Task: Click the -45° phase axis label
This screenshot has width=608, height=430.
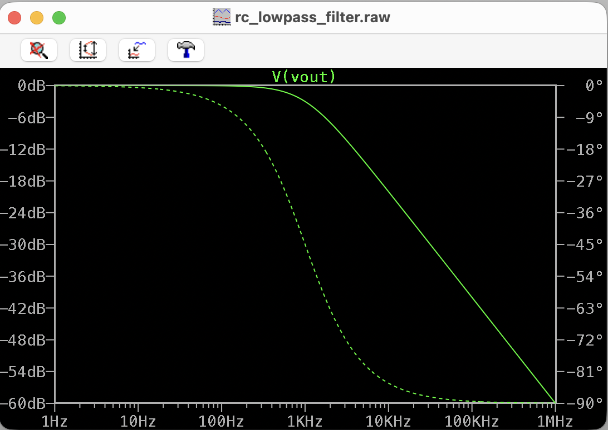Action: 585,244
